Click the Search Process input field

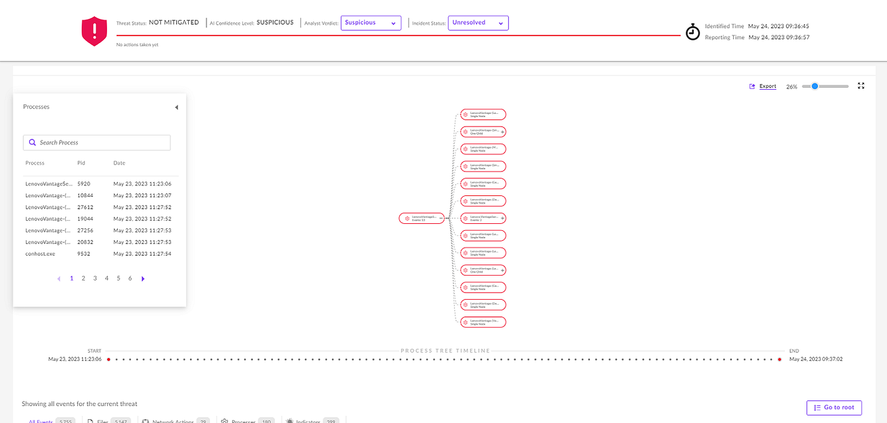97,143
